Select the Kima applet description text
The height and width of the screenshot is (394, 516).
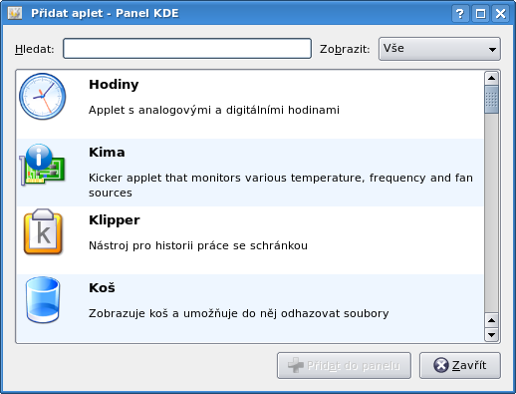(x=281, y=186)
